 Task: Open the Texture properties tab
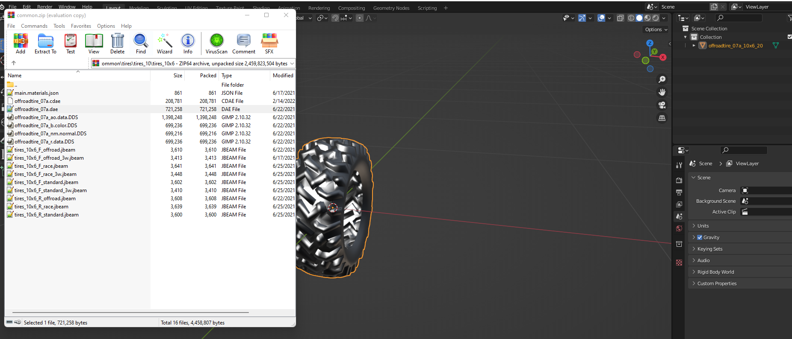[x=679, y=263]
